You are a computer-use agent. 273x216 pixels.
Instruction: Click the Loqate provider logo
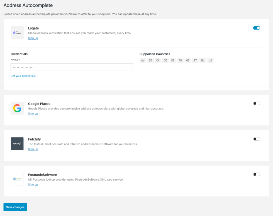pyautogui.click(x=17, y=33)
